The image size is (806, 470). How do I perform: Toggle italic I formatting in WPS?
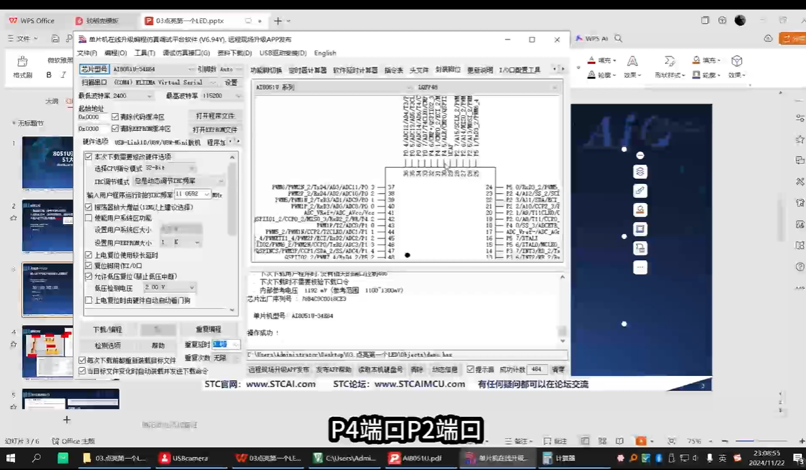[63, 75]
